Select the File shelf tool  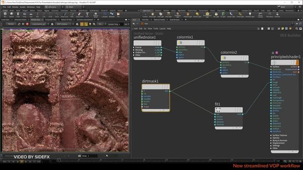point(118,15)
